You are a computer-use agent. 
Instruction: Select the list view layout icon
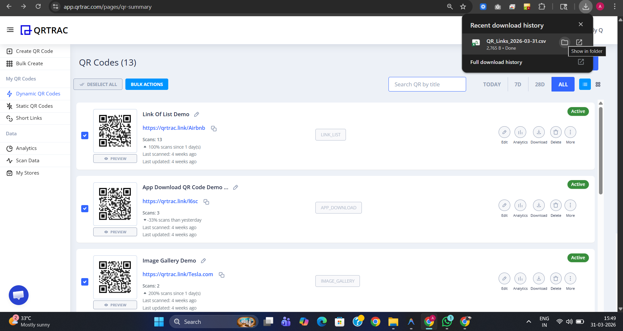click(x=584, y=84)
